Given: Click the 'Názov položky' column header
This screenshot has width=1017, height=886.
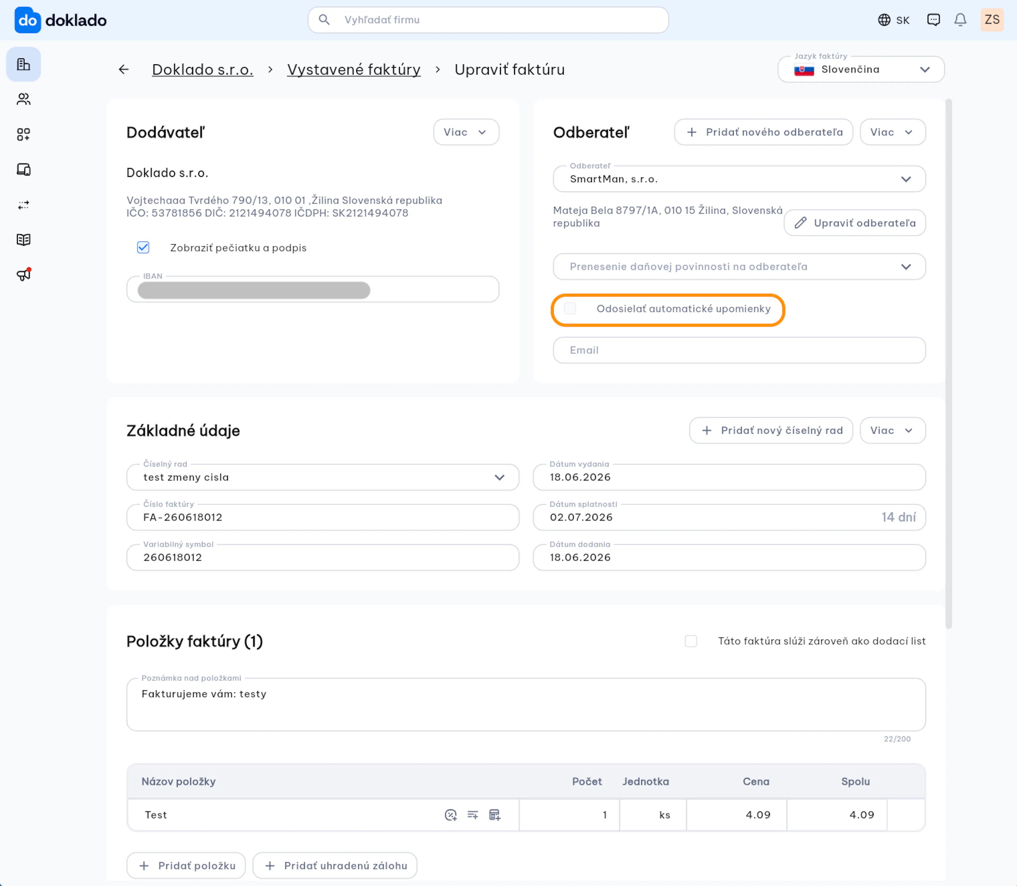Looking at the screenshot, I should (179, 782).
